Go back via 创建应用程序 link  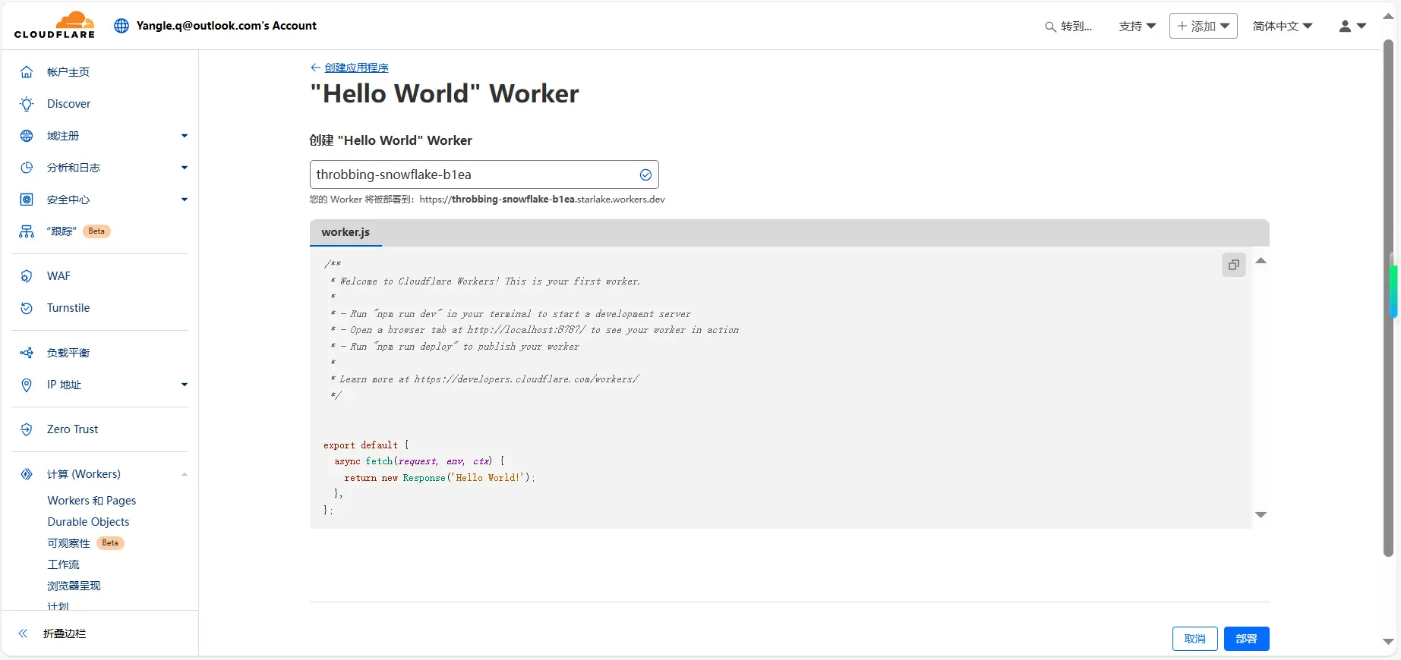pos(356,68)
